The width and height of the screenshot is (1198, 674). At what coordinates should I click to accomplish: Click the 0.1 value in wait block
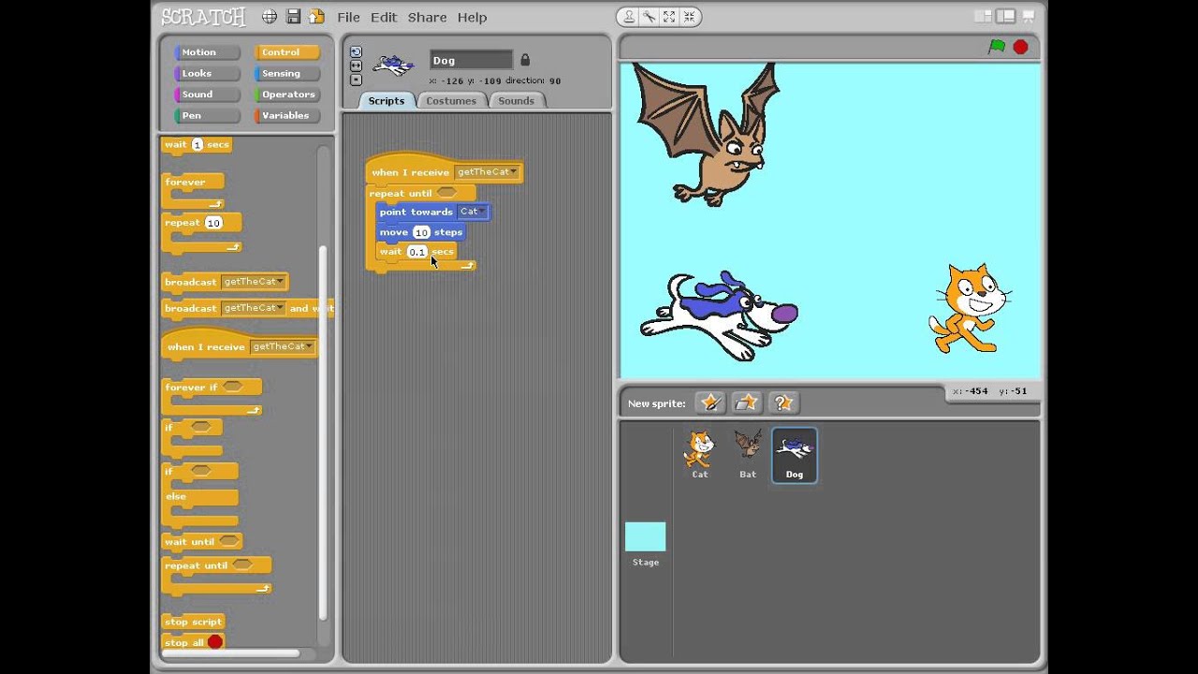click(417, 252)
